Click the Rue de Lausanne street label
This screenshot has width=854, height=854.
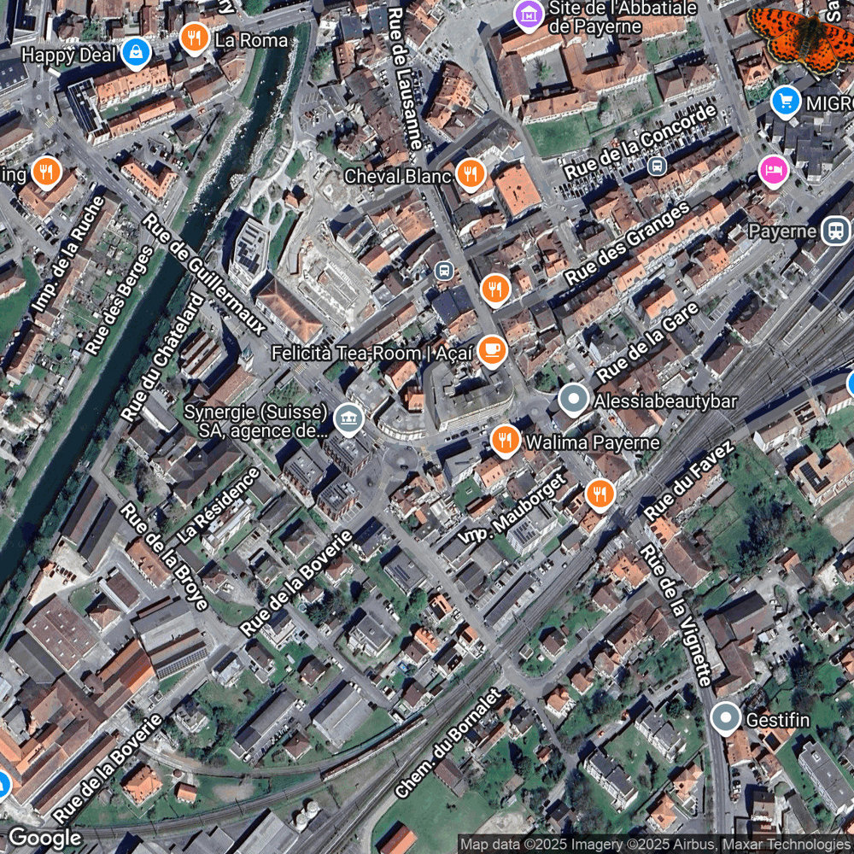pyautogui.click(x=405, y=78)
